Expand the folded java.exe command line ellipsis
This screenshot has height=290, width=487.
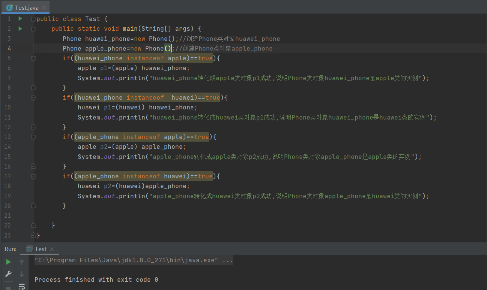pos(228,260)
